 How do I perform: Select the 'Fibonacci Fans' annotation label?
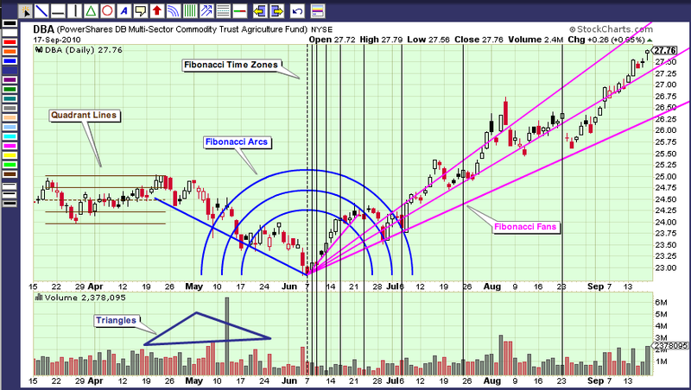click(525, 227)
